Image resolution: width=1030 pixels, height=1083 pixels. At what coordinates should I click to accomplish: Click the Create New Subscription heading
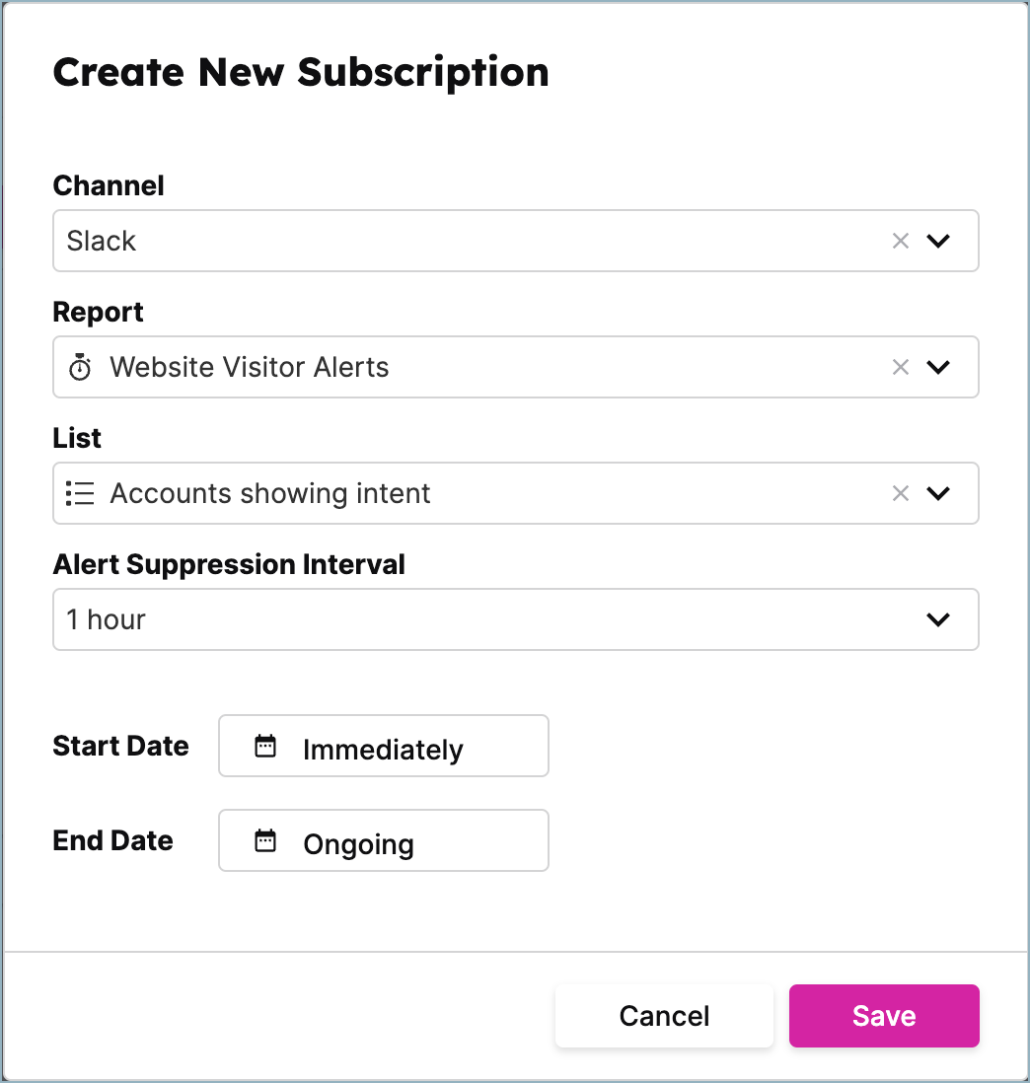click(x=301, y=73)
